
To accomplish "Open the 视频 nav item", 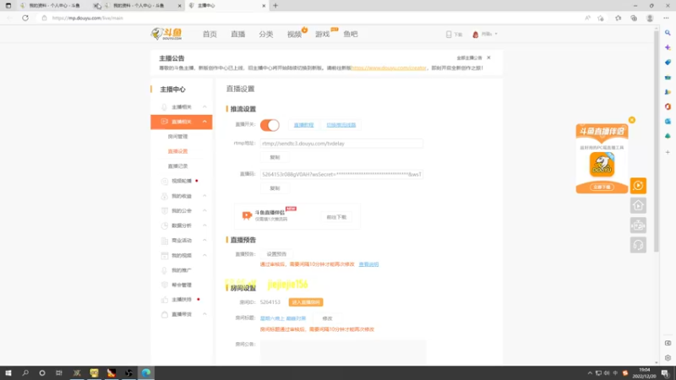I will [x=294, y=34].
